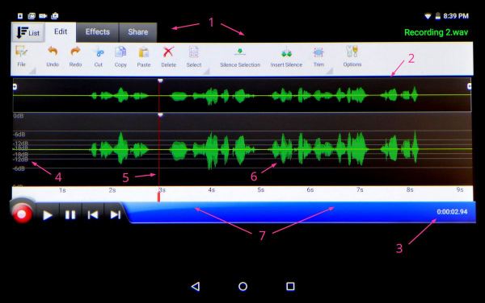This screenshot has height=303, width=485.
Task: Open the Select dropdown options
Action: [206, 71]
